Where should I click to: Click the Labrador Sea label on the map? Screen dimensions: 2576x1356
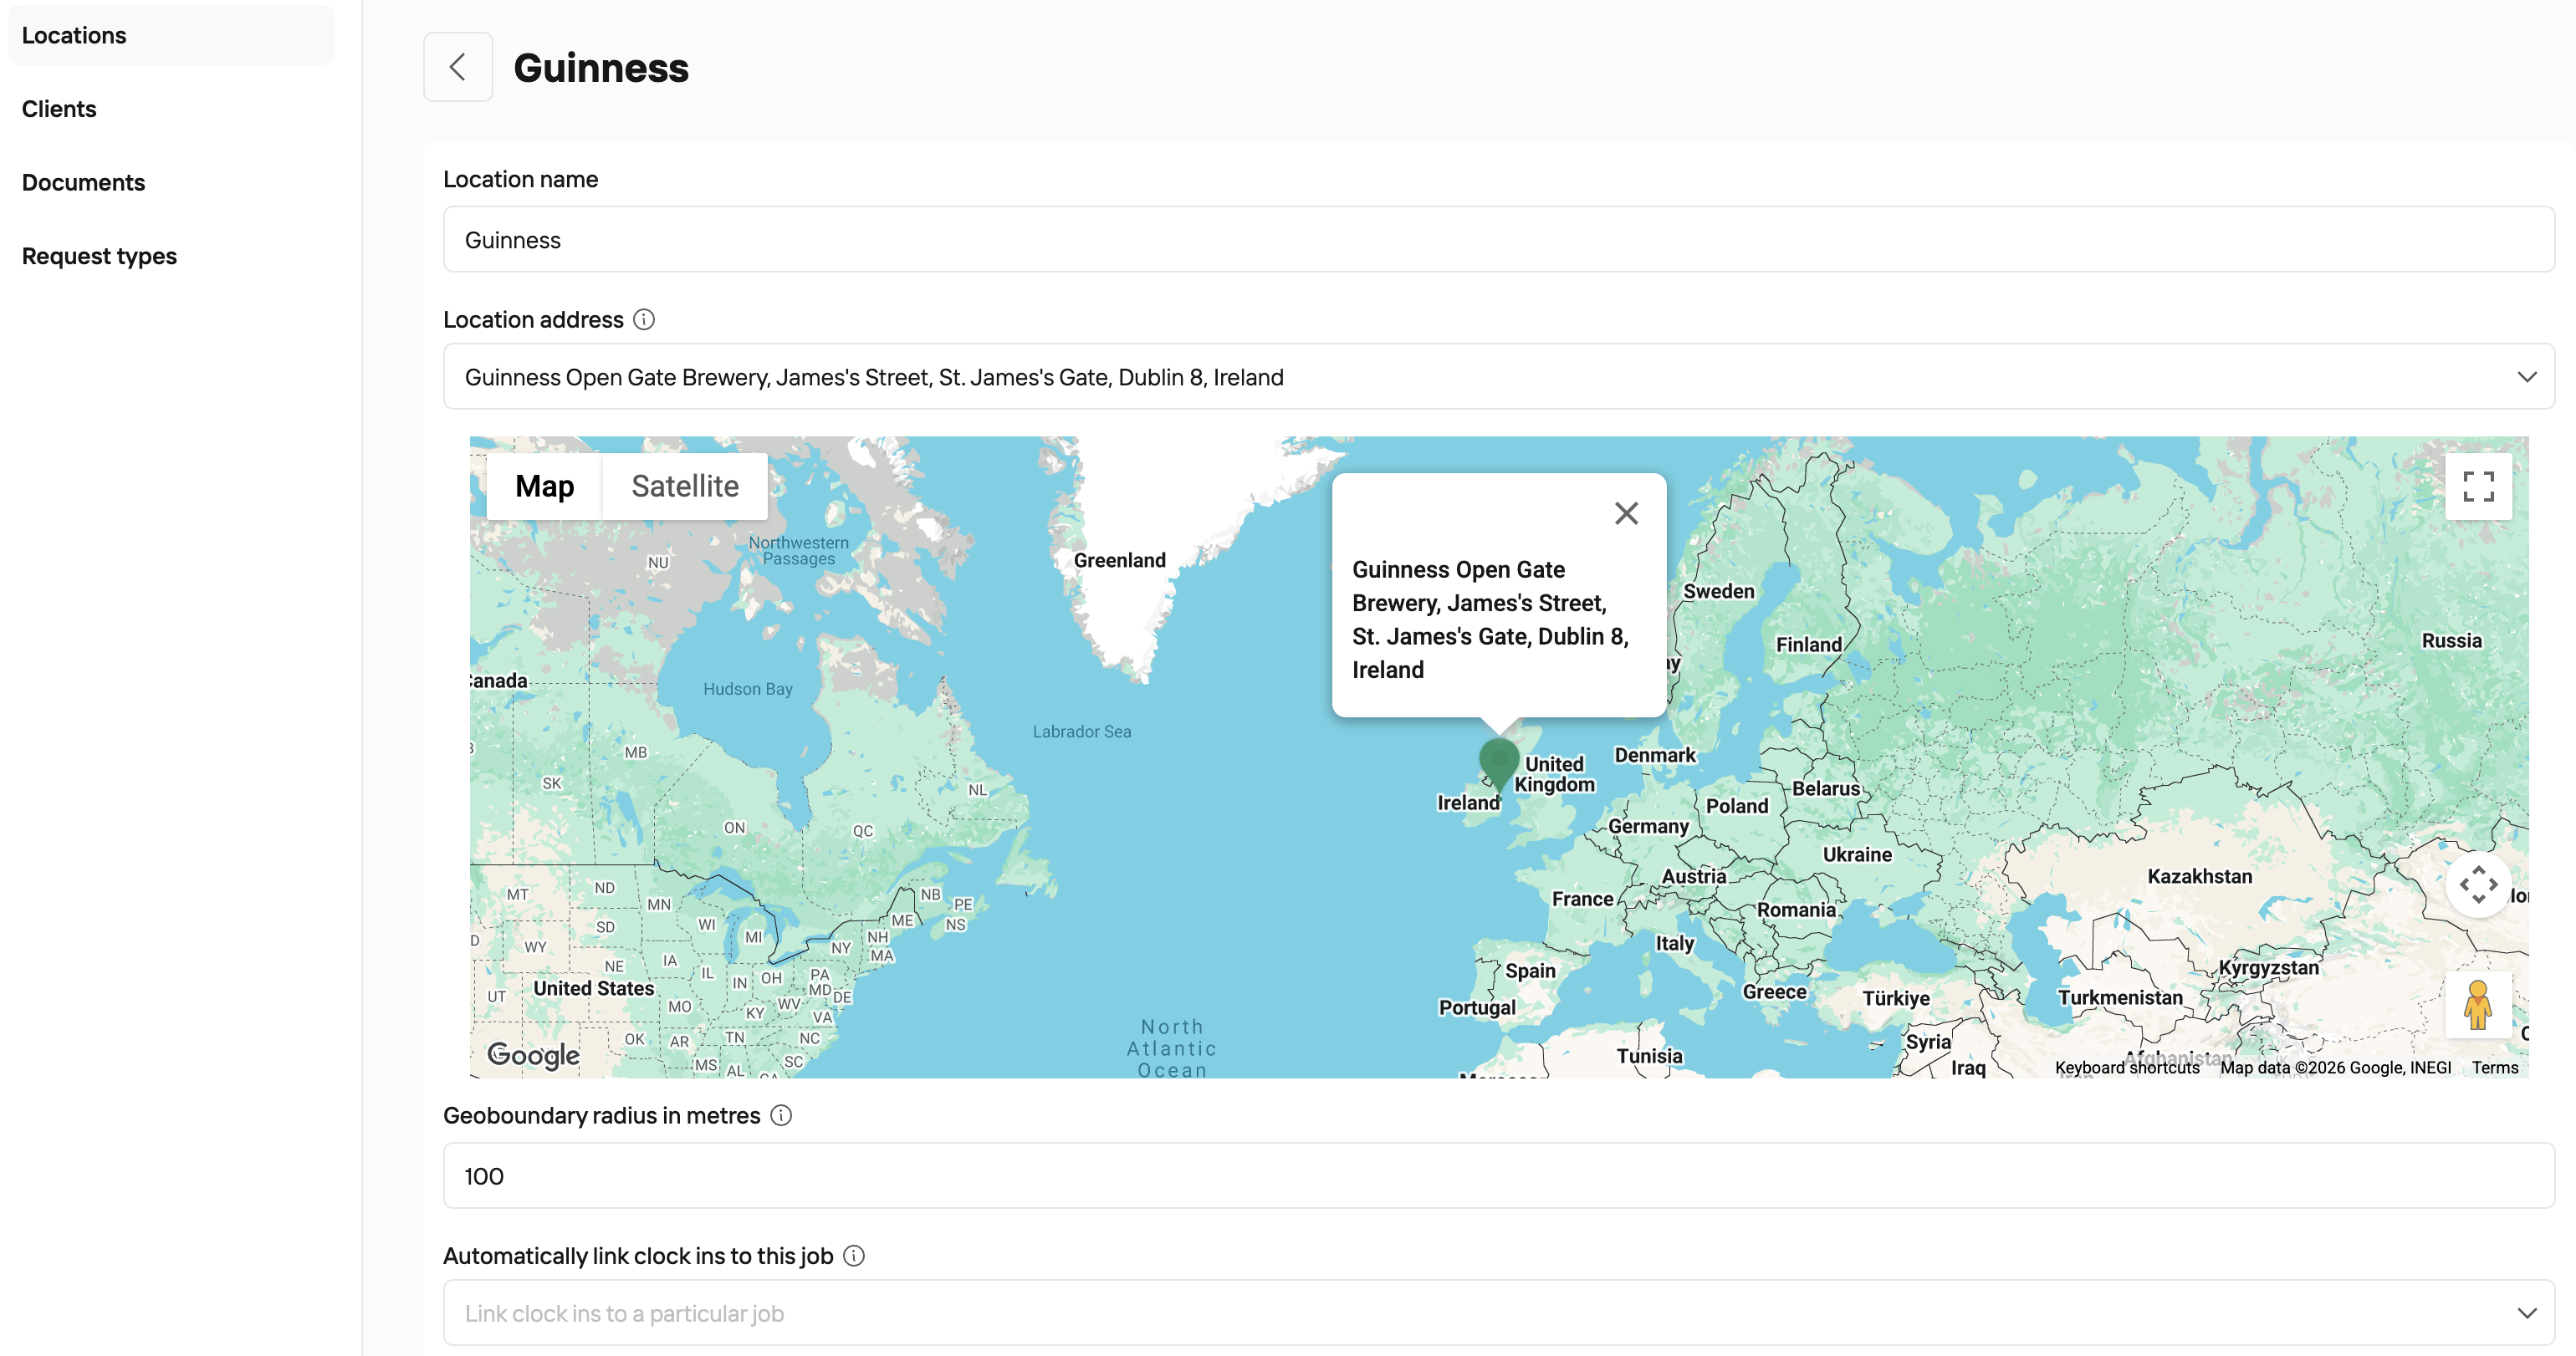(x=1082, y=732)
